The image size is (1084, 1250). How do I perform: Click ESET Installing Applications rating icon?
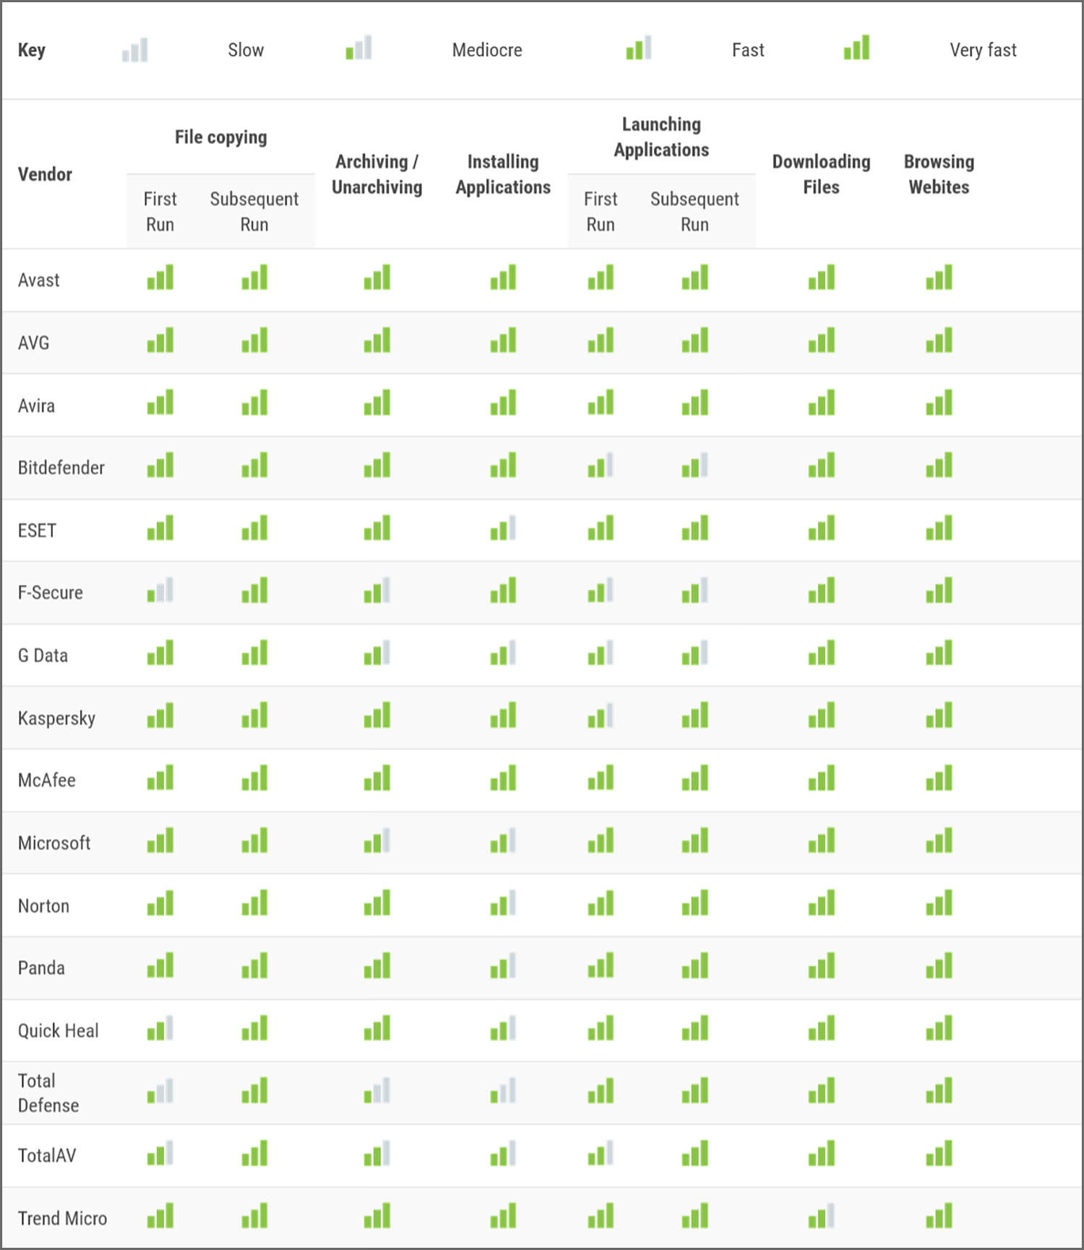[x=503, y=528]
